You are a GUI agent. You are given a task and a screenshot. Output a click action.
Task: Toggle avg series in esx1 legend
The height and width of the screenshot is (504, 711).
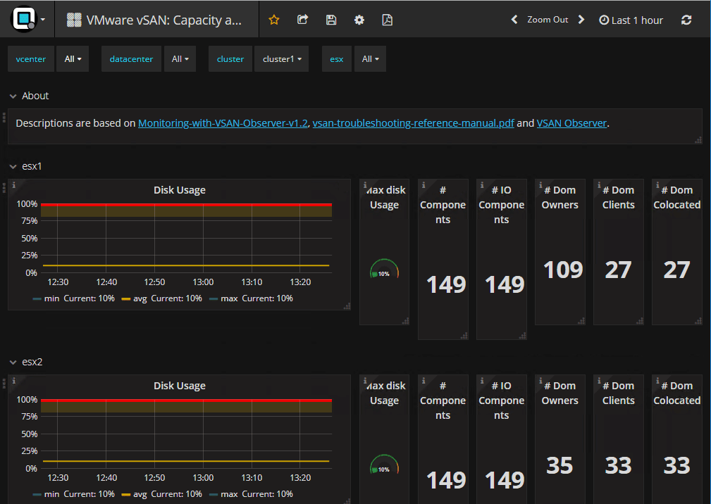[139, 298]
